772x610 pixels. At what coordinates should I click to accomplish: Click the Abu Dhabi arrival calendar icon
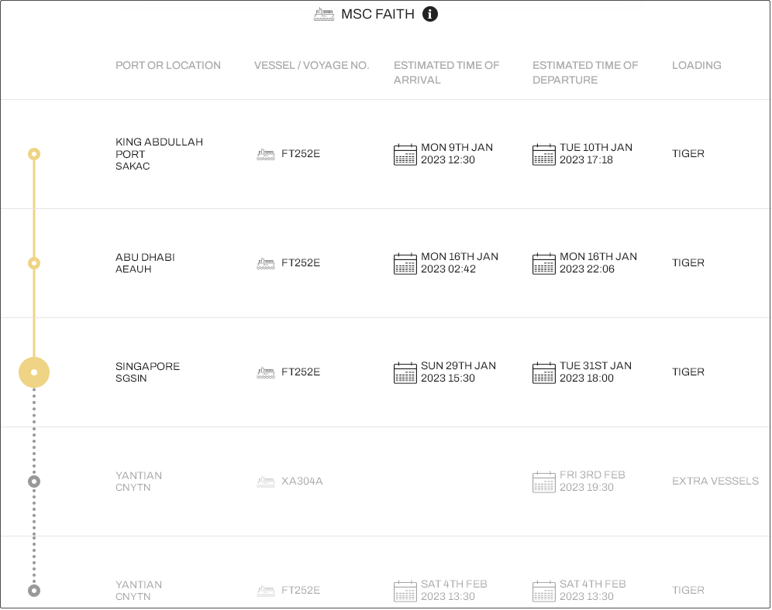(405, 263)
